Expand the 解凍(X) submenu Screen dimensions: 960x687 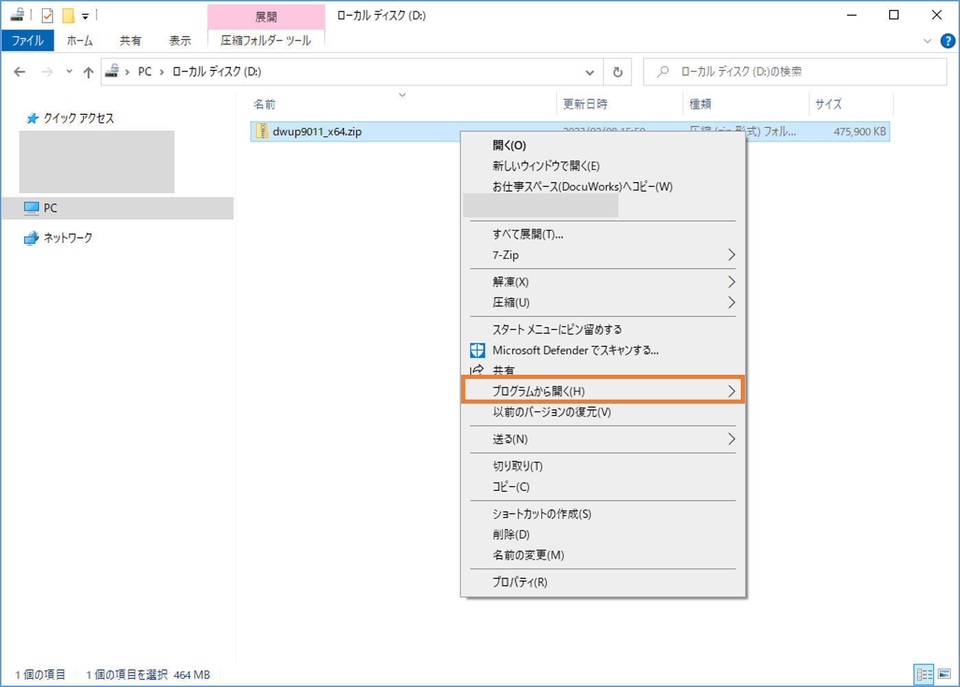603,282
